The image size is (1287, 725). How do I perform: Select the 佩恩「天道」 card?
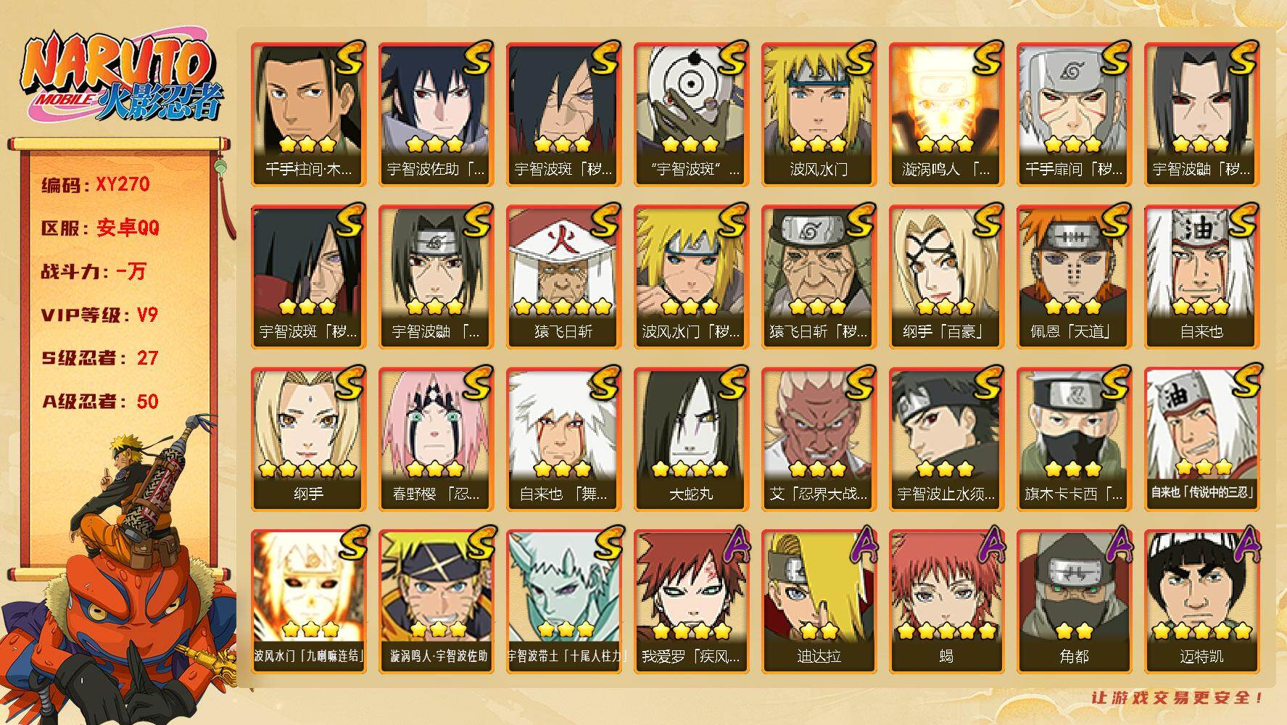1074,276
